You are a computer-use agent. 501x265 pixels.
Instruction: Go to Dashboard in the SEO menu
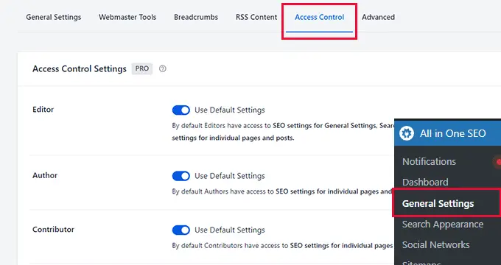(425, 183)
